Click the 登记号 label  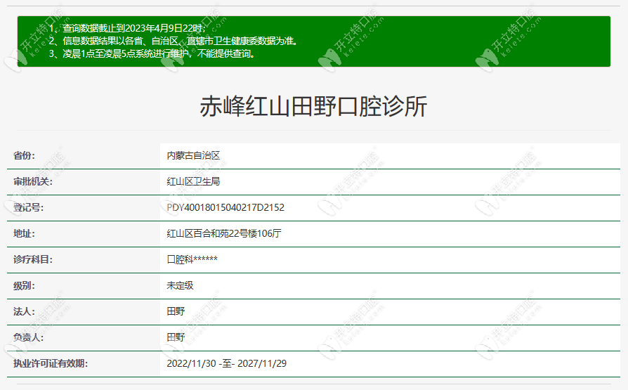point(28,207)
